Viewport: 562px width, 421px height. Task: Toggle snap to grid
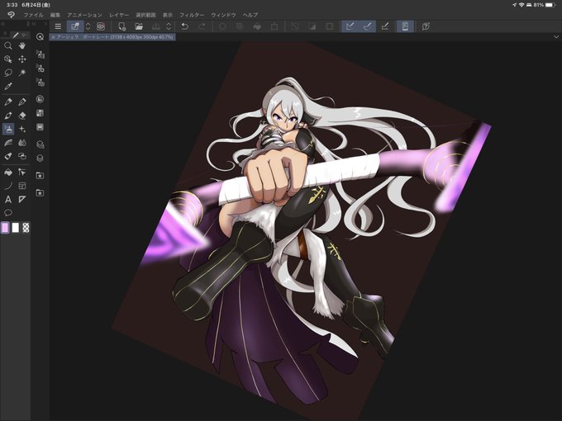[385, 26]
